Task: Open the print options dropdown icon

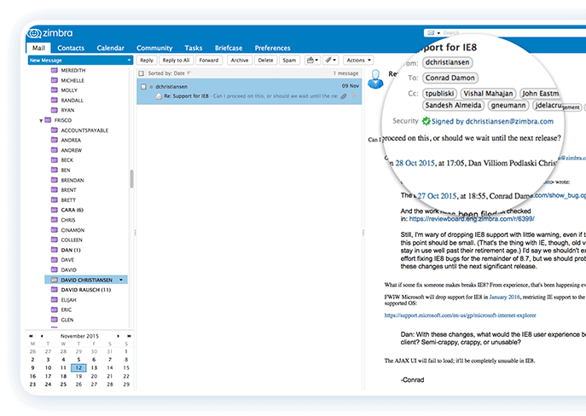Action: 312,61
